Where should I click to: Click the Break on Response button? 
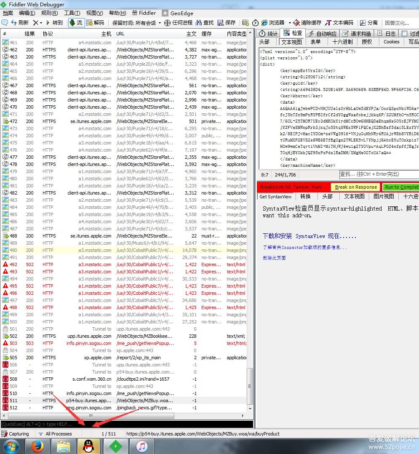[x=356, y=187]
